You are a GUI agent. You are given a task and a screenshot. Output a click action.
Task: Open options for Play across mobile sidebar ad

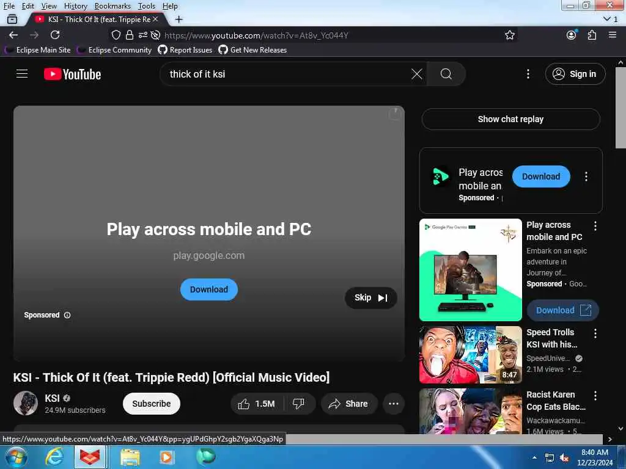595,226
